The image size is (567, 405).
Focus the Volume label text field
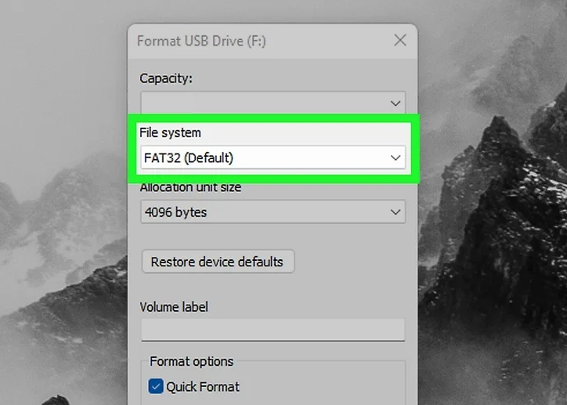coord(273,330)
